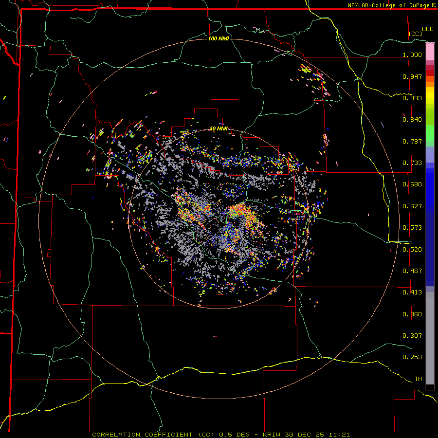This screenshot has height=438, width=438.
Task: Click the 0.733 scale value
Action: (x=412, y=163)
